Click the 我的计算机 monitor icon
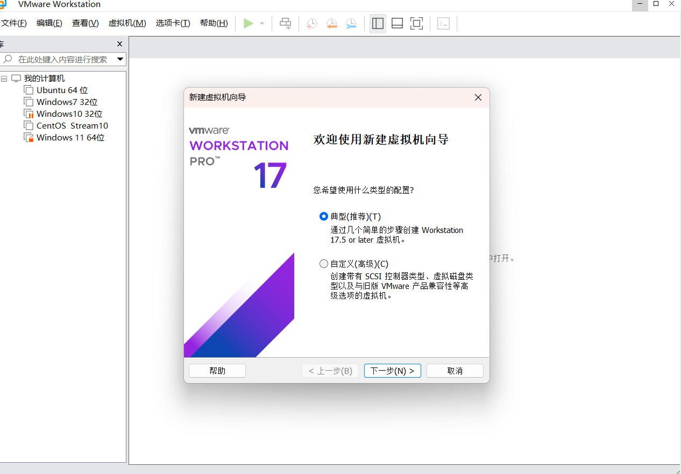The width and height of the screenshot is (681, 474). (x=16, y=79)
